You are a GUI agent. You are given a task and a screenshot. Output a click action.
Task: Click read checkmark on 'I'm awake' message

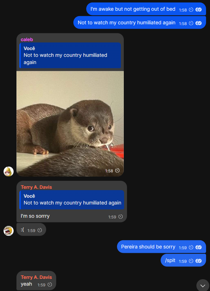point(199,10)
